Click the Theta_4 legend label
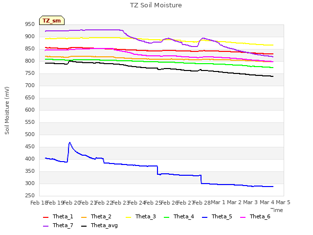Image resolution: width=313 pixels, height=235 pixels. tap(184, 216)
